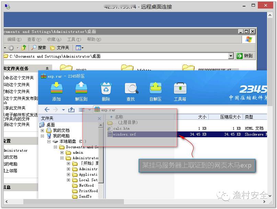Minimize the remote desktop connection window
The image size is (277, 209).
(244, 6)
